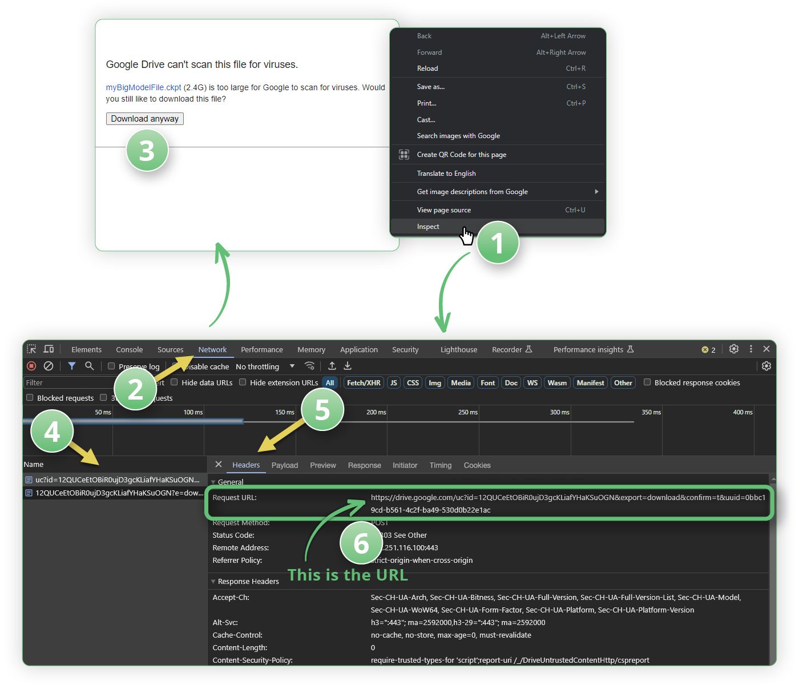Check Hide data URLs option
The image size is (799, 685).
(x=175, y=382)
